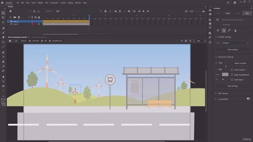Screen dimensions: 253x142
Task: Open workspace switcher icon
Action: pyautogui.click(x=228, y=3)
